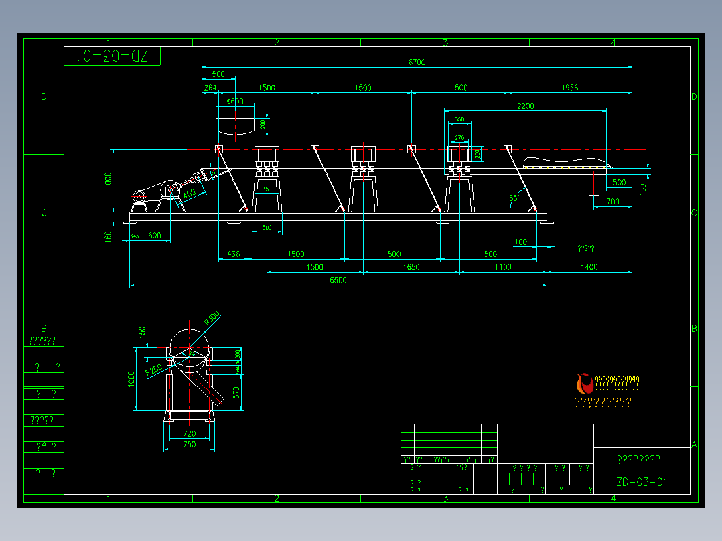The width and height of the screenshot is (722, 541).
Task: Select the 700 dimension text
Action: tap(613, 202)
